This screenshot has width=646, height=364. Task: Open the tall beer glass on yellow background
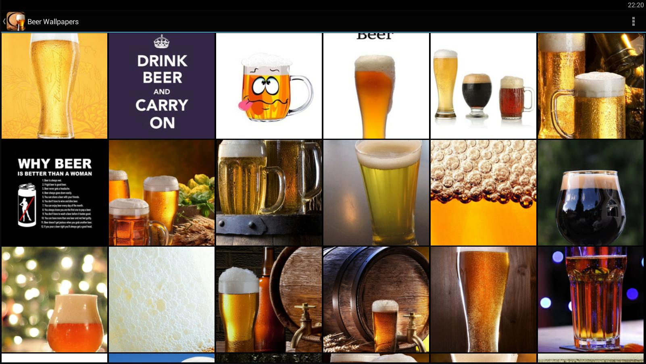(x=54, y=86)
